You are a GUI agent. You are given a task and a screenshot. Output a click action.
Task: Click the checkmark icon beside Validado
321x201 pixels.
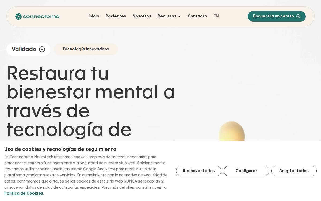click(42, 49)
